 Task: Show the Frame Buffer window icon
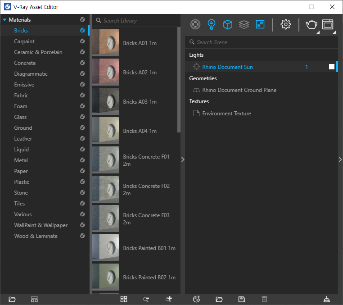click(327, 24)
